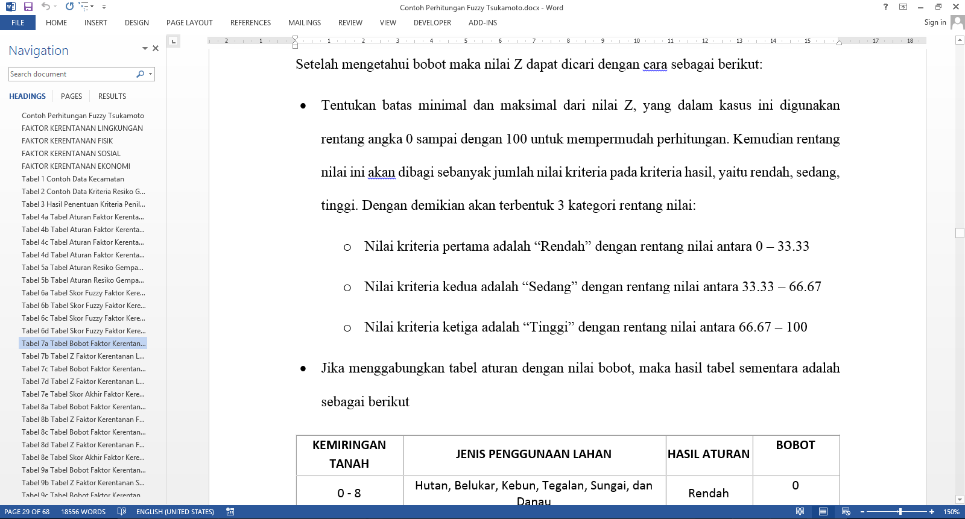This screenshot has width=965, height=519.
Task: Click the Repeat/Redo circular arrow icon
Action: [69, 7]
